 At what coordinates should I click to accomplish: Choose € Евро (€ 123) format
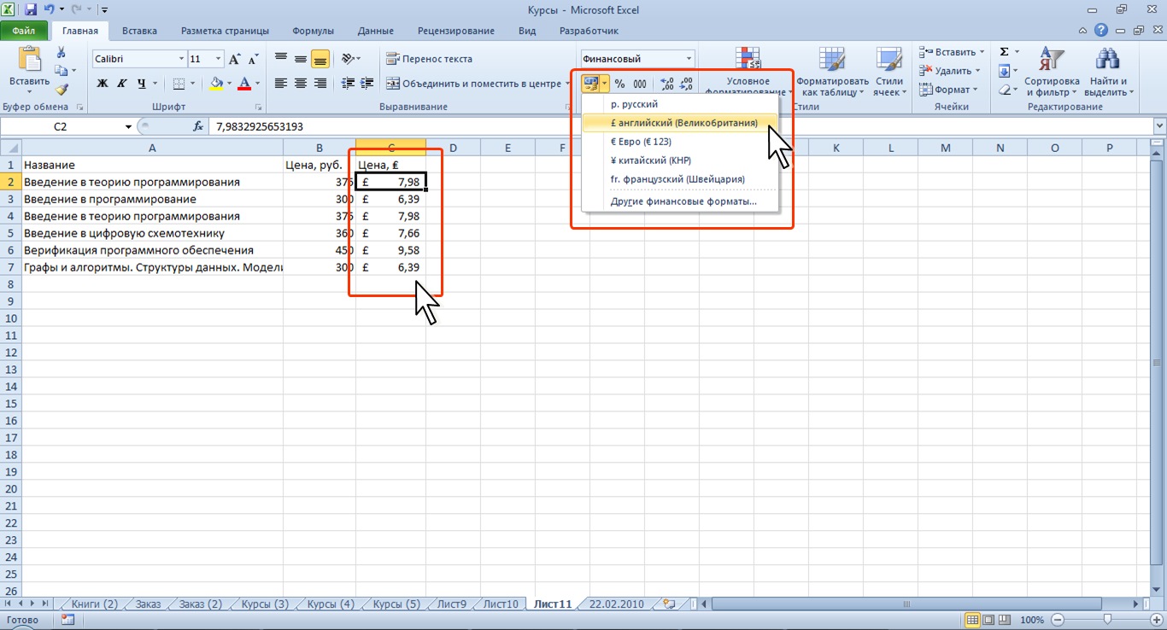coord(681,142)
